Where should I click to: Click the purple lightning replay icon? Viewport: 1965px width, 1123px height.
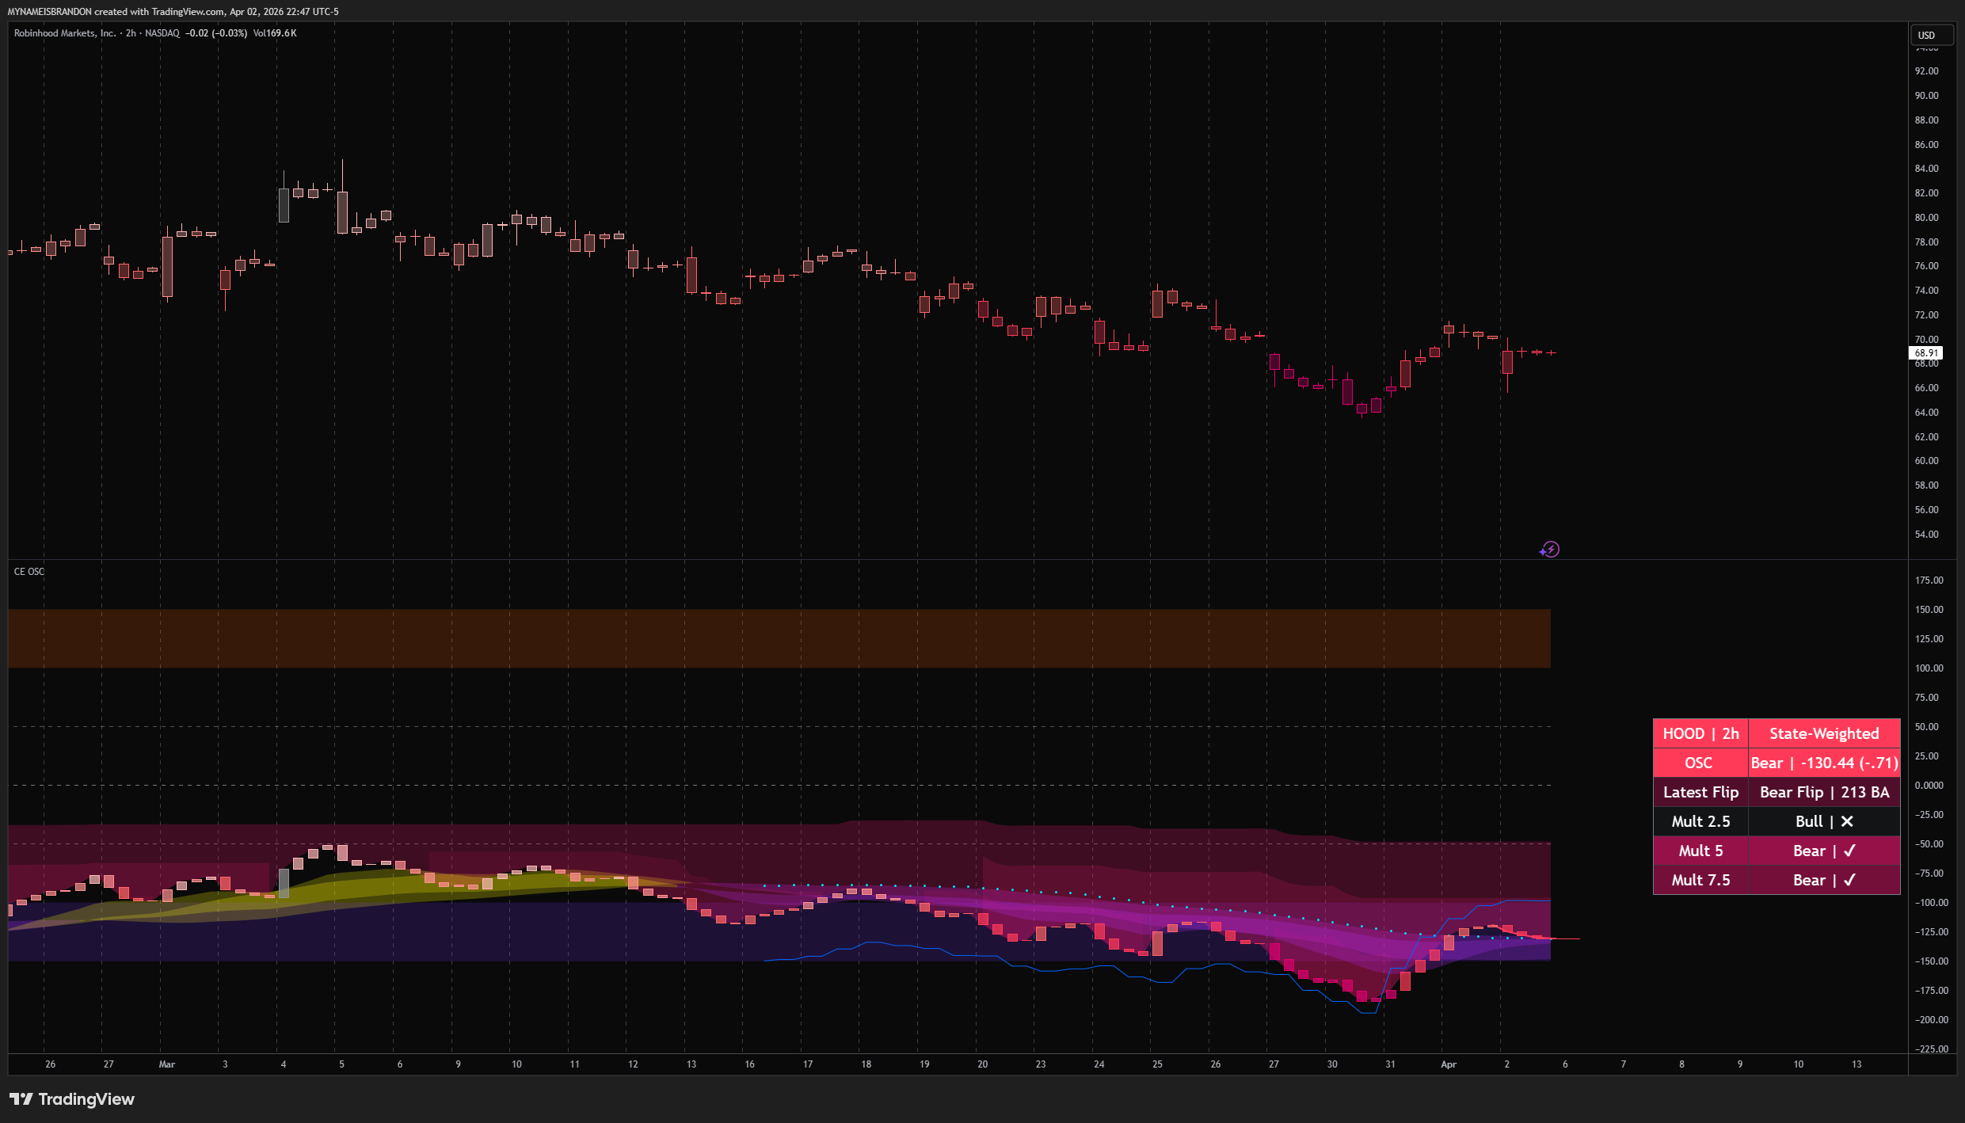[1550, 550]
